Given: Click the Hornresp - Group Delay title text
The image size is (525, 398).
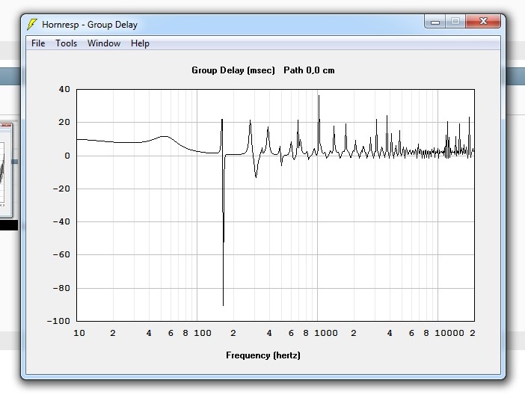Looking at the screenshot, I should pyautogui.click(x=90, y=25).
